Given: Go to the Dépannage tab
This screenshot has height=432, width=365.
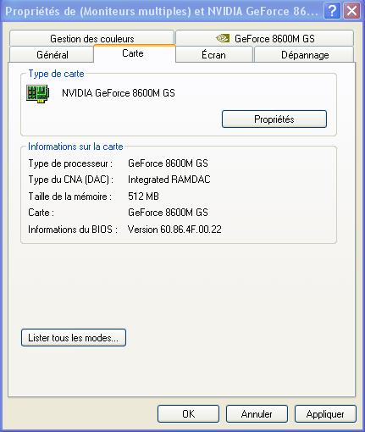Looking at the screenshot, I should coord(304,54).
